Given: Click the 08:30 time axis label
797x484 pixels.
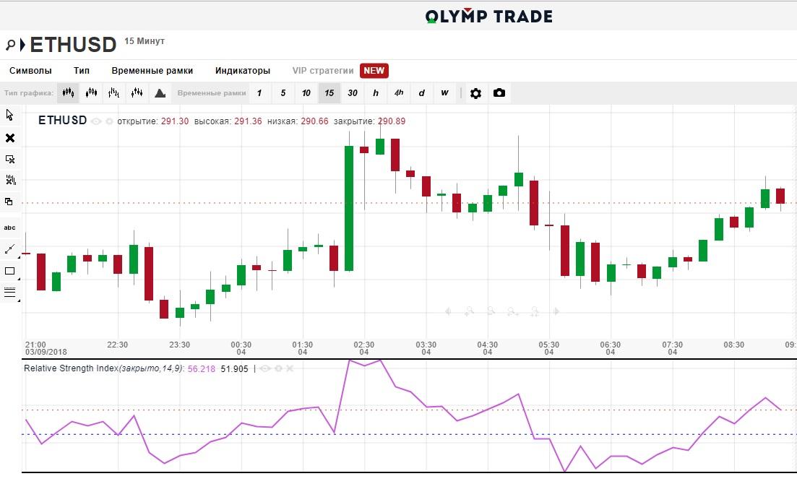Looking at the screenshot, I should click(734, 345).
